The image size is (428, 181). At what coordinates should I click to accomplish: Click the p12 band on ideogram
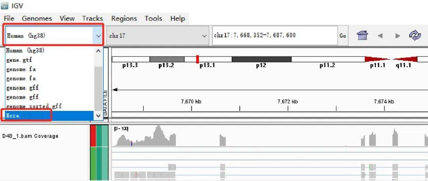262,59
